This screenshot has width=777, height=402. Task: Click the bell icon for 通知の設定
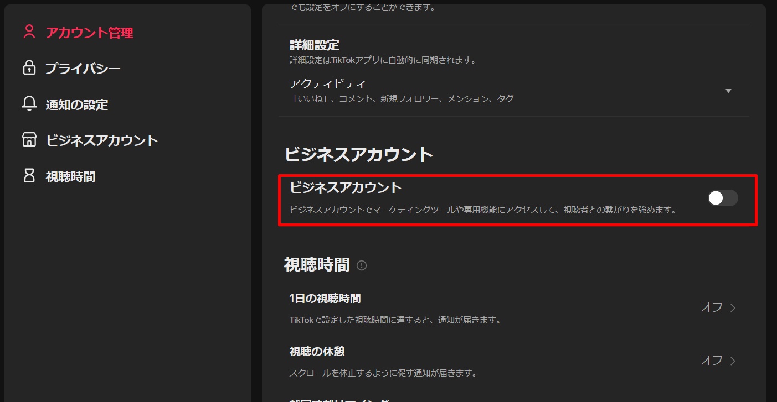tap(29, 104)
